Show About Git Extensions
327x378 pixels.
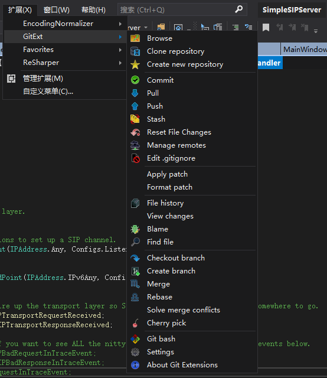pyautogui.click(x=192, y=365)
